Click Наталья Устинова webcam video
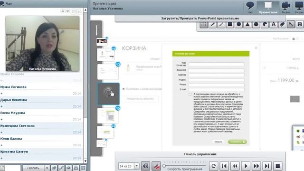 42,44
